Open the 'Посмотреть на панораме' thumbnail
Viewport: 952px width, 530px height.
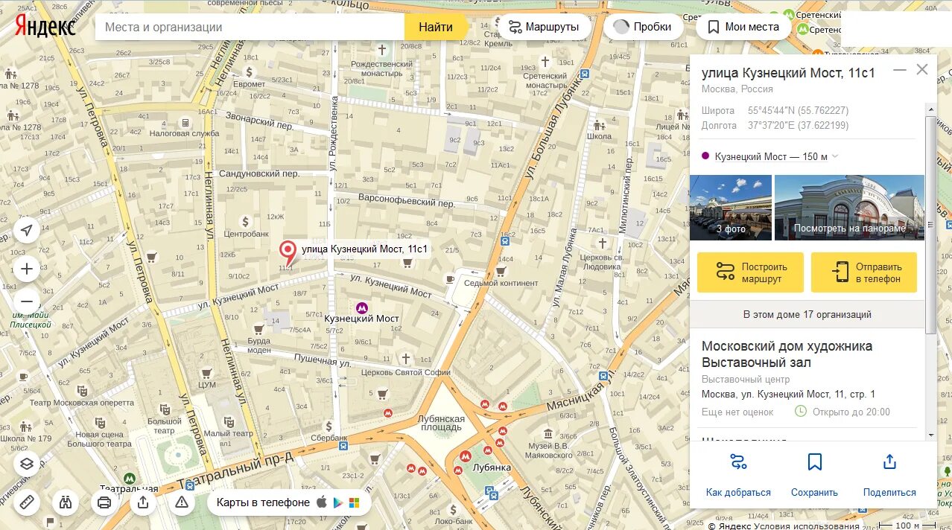849,208
